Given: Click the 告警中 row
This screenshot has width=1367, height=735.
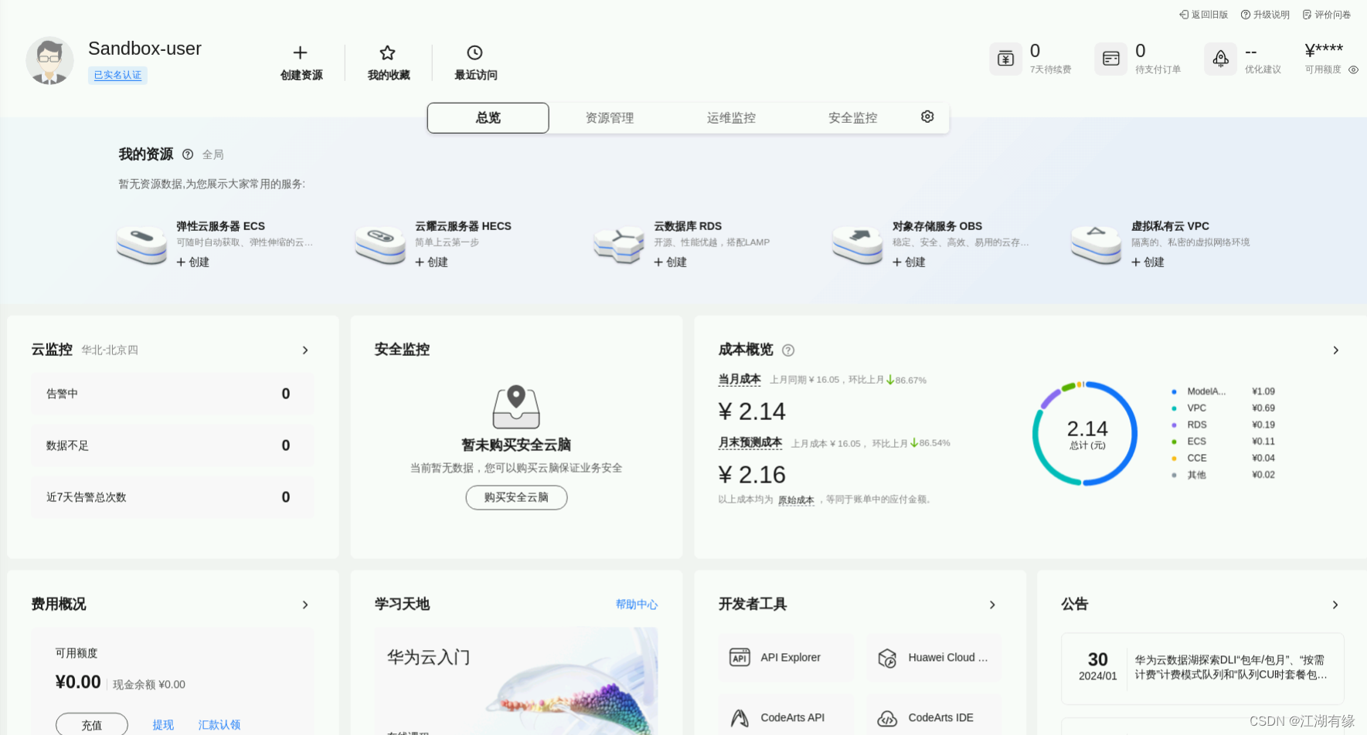Looking at the screenshot, I should [172, 394].
